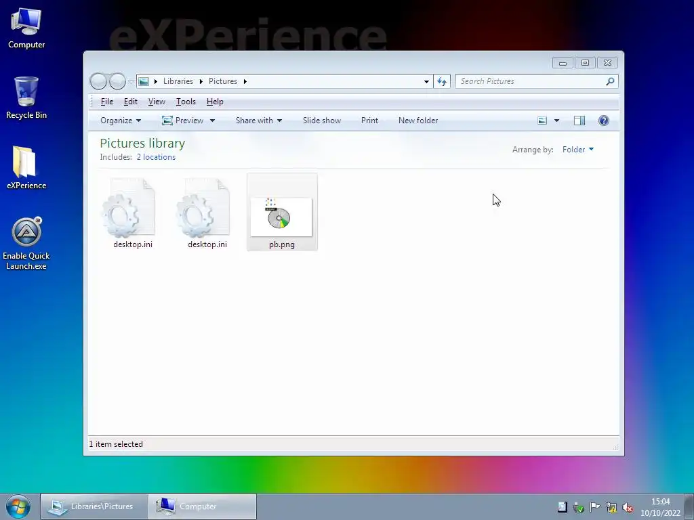Viewport: 694px width, 520px height.
Task: Click the Pictures library icon in address bar
Action: (x=144, y=81)
